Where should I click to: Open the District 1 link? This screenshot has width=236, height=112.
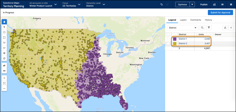point(183,39)
